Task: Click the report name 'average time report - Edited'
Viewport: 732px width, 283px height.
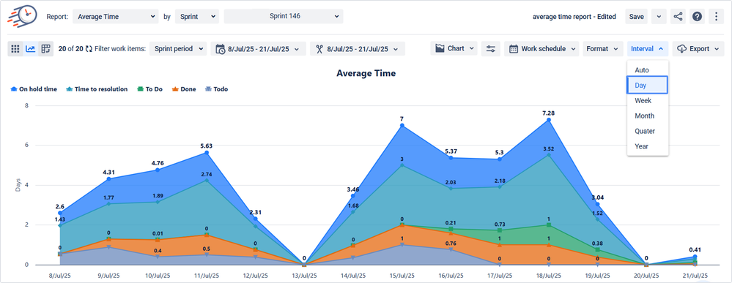Action: tap(574, 17)
